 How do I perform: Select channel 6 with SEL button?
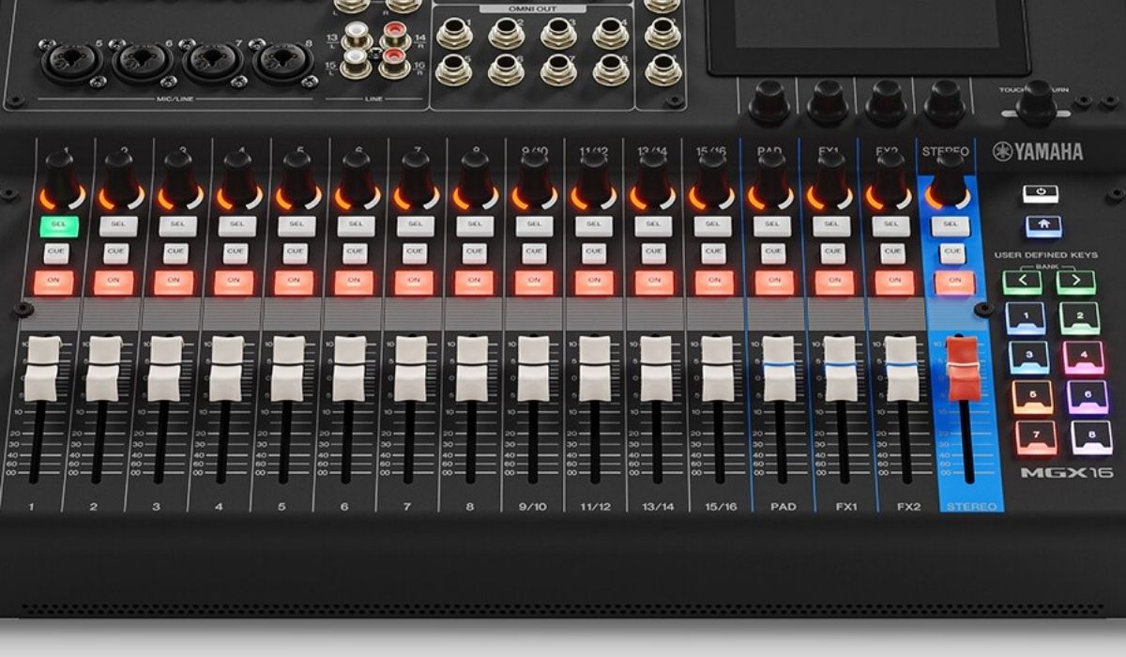356,225
